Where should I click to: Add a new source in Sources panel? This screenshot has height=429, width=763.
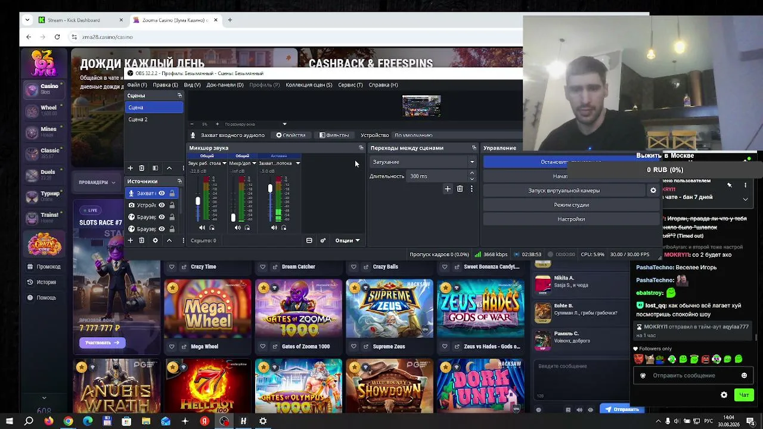130,240
